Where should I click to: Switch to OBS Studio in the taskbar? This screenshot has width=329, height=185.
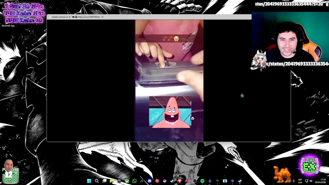click(x=195, y=181)
